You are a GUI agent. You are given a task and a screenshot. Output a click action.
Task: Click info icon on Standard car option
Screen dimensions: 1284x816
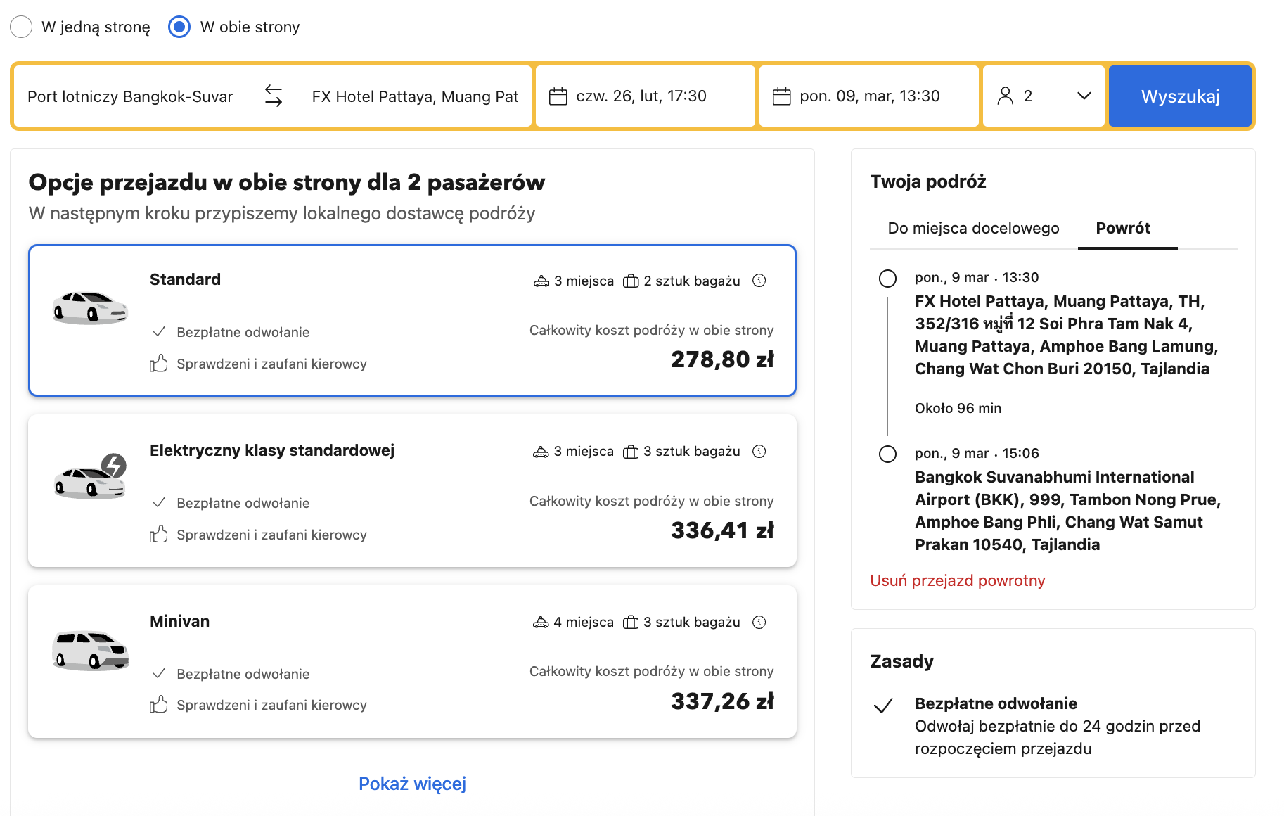pos(759,281)
